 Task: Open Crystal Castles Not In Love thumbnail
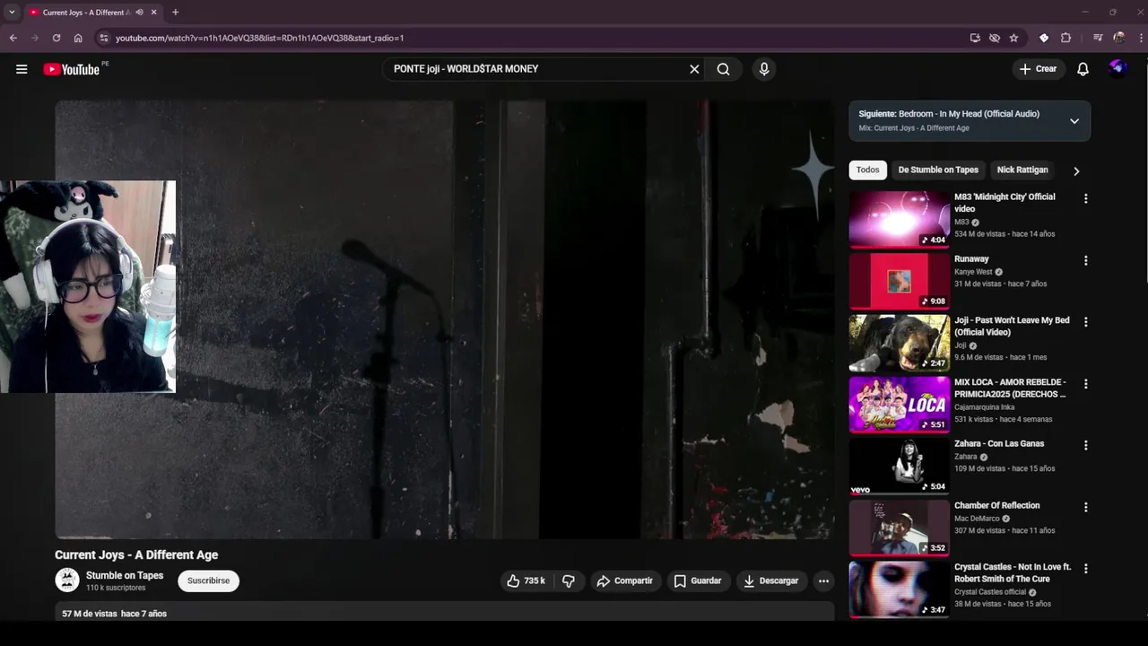[899, 589]
